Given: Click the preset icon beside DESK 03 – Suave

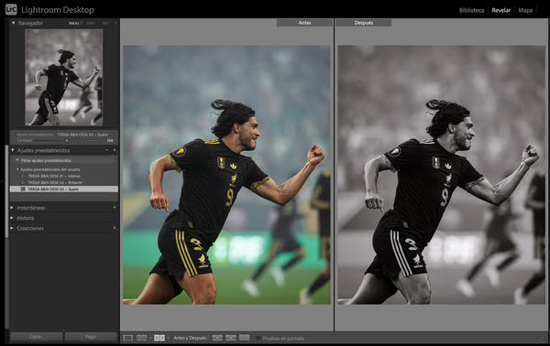Looking at the screenshot, I should point(23,189).
